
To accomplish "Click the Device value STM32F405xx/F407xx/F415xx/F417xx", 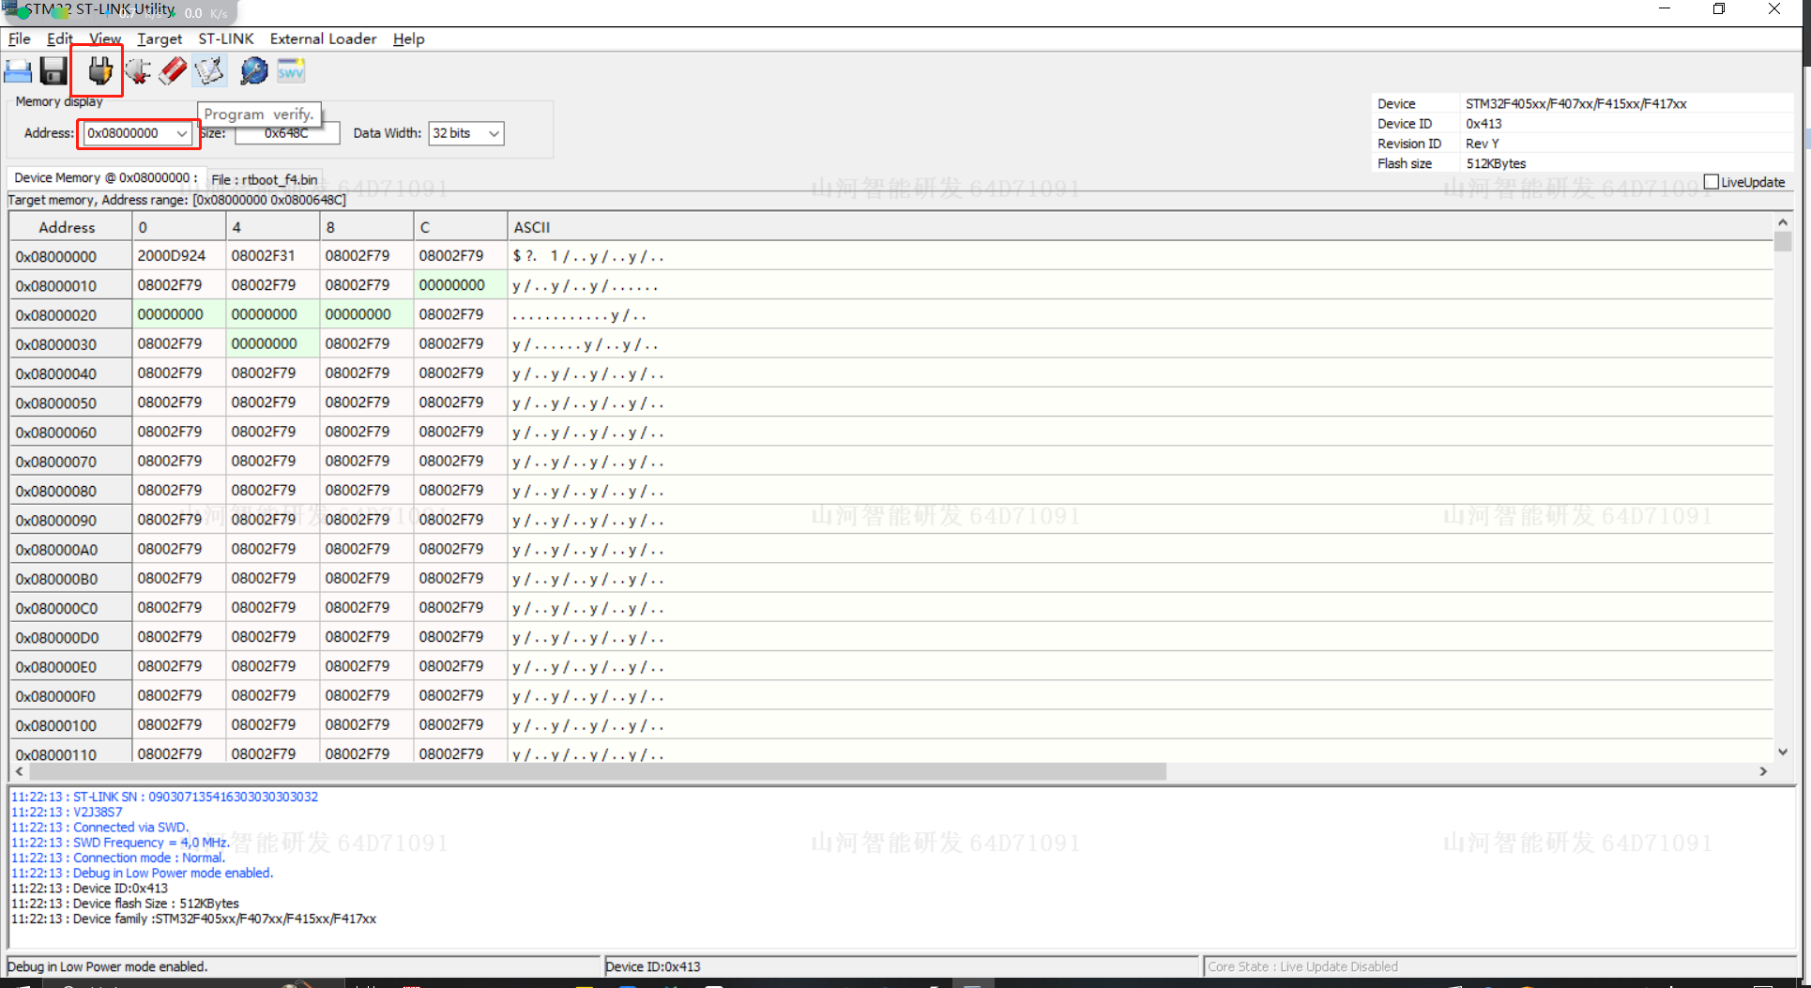I will [x=1576, y=104].
